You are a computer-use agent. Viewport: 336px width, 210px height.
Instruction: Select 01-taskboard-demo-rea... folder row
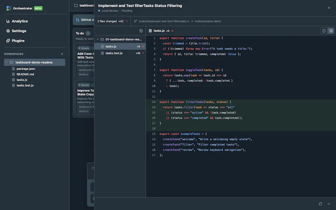(120, 39)
